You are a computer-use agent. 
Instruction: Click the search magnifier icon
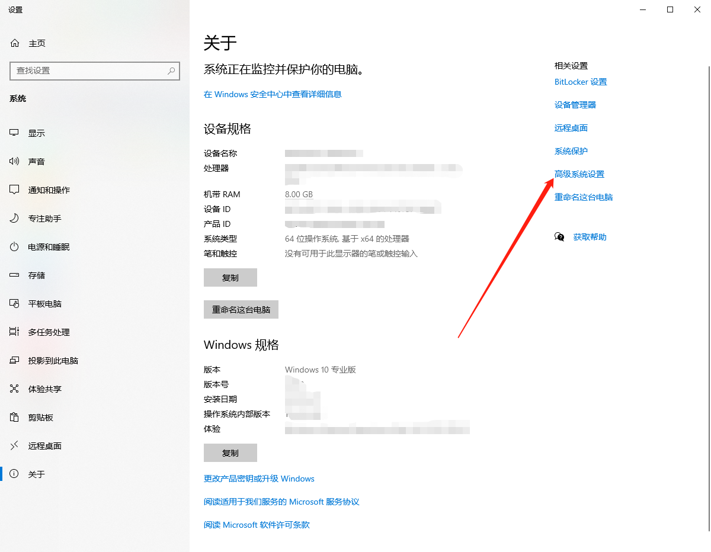coord(171,70)
